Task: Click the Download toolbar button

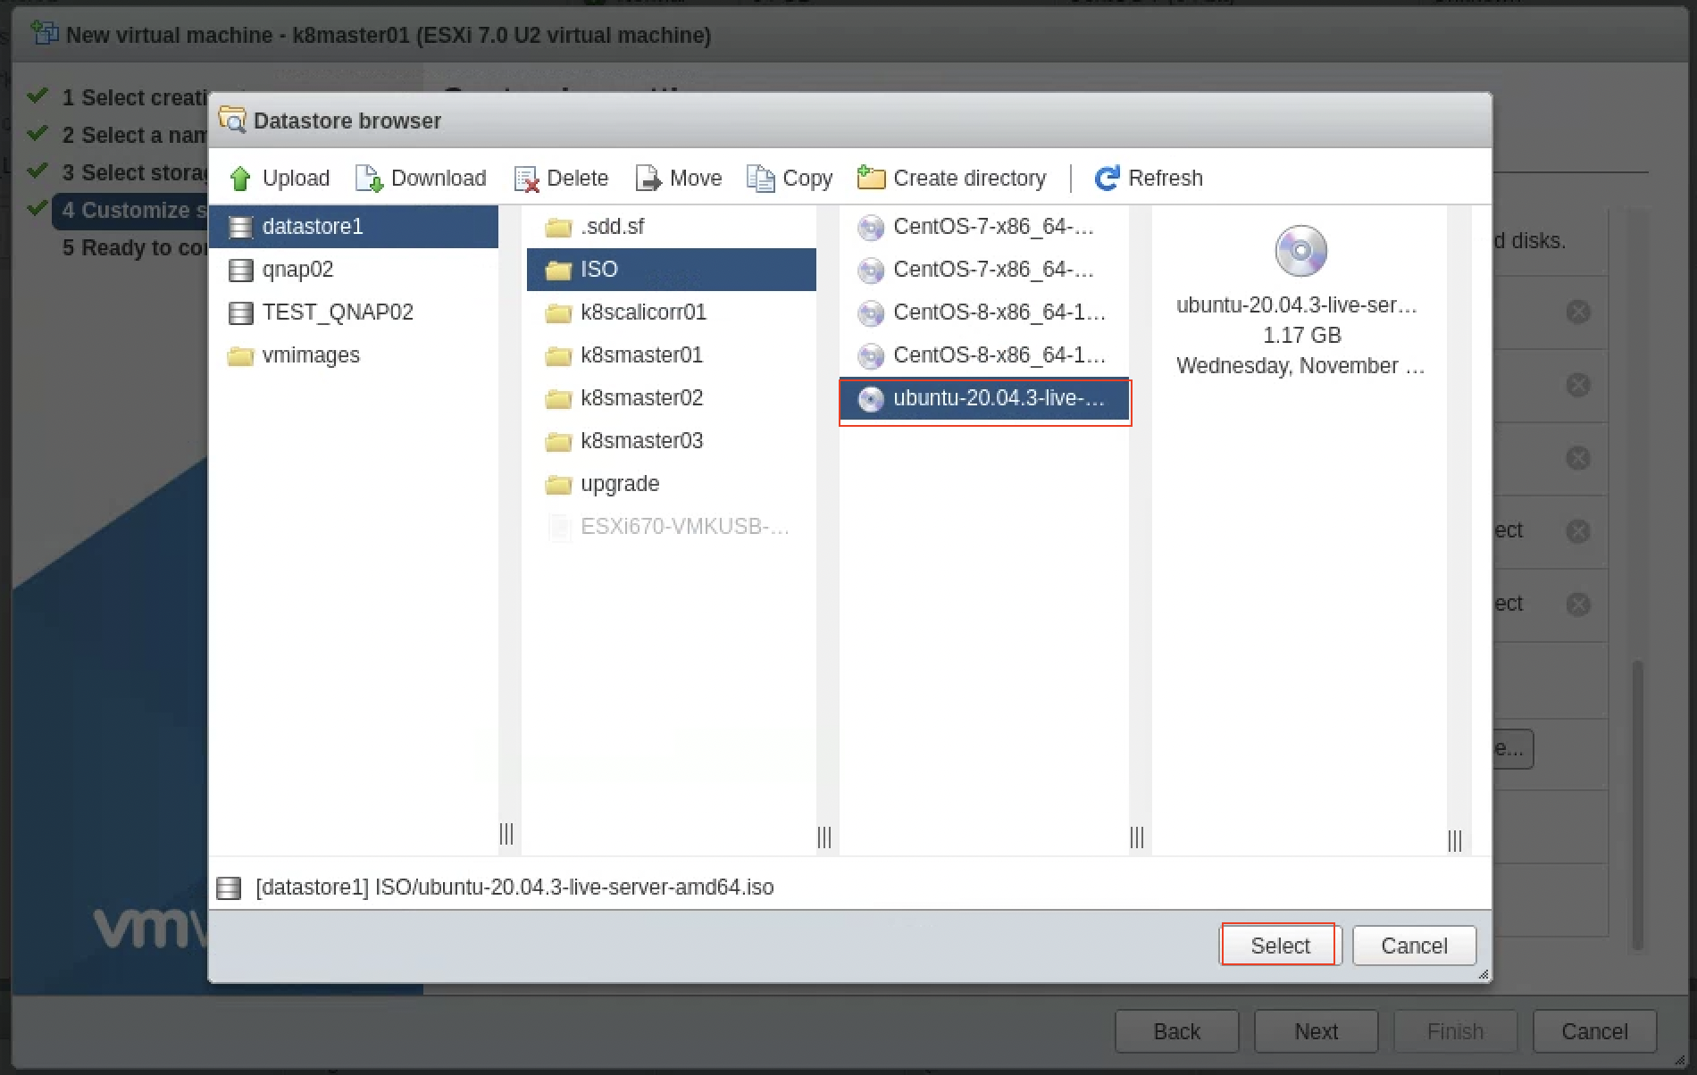Action: pyautogui.click(x=421, y=179)
